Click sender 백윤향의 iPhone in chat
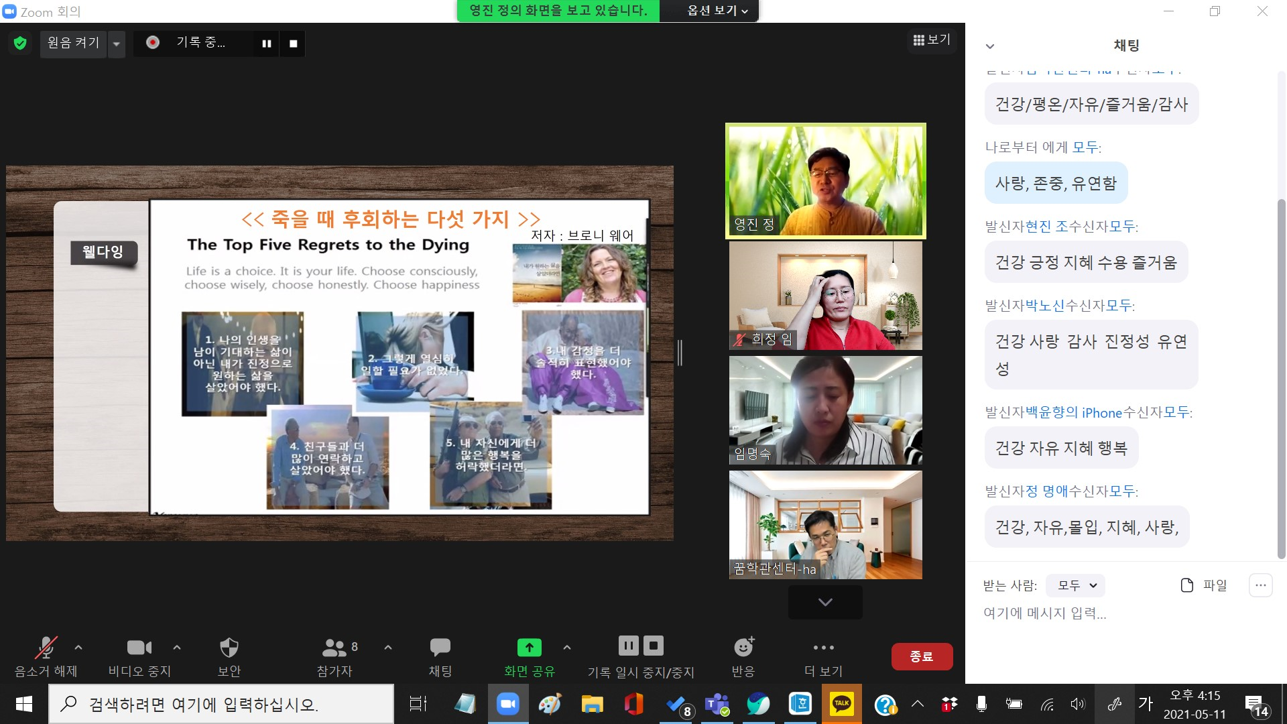Viewport: 1287px width, 724px height. click(1074, 412)
